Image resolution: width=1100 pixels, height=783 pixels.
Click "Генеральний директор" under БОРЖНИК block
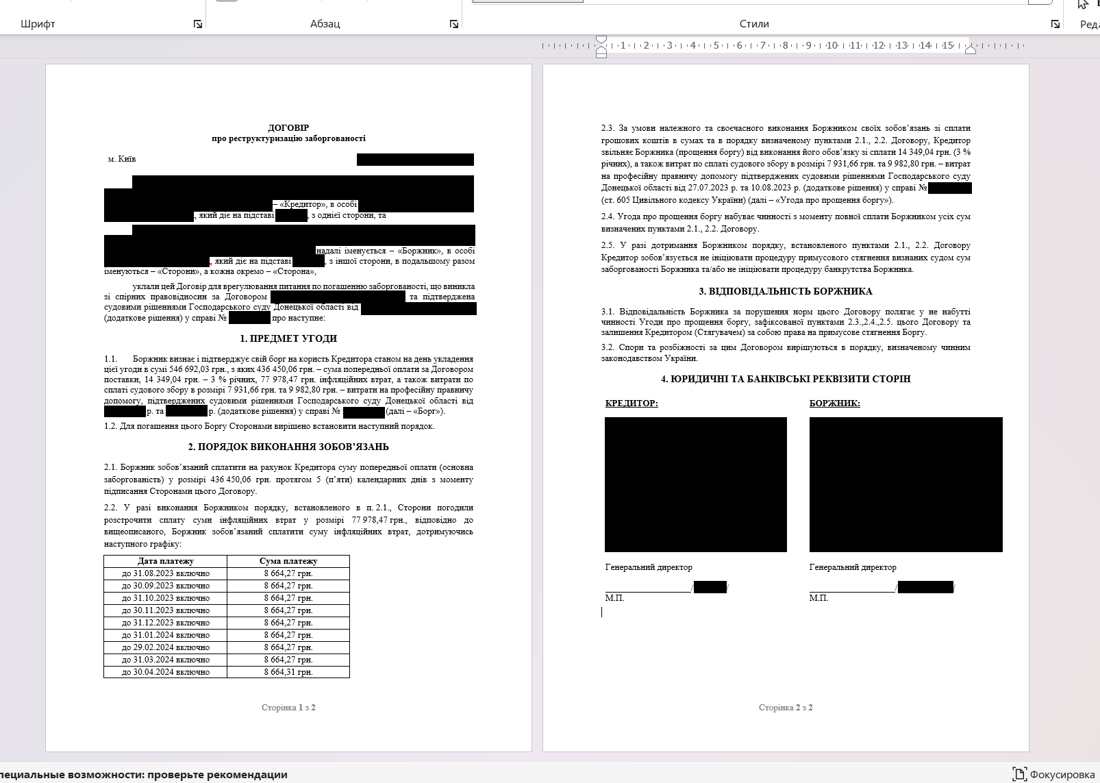(x=853, y=567)
